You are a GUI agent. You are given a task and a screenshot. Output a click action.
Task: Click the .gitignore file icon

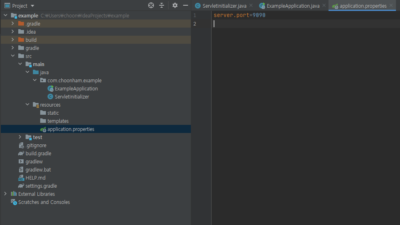(x=21, y=145)
